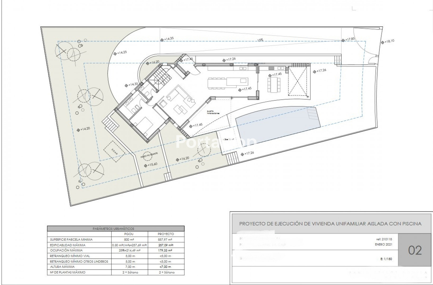Click the PROYECTO column header
This screenshot has height=285, width=433.
pos(166,234)
